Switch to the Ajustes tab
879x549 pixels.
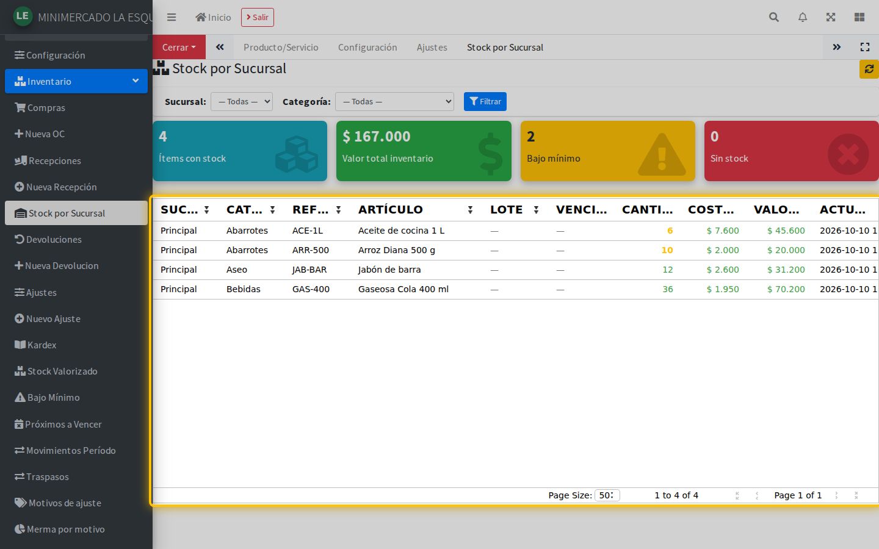(x=432, y=47)
